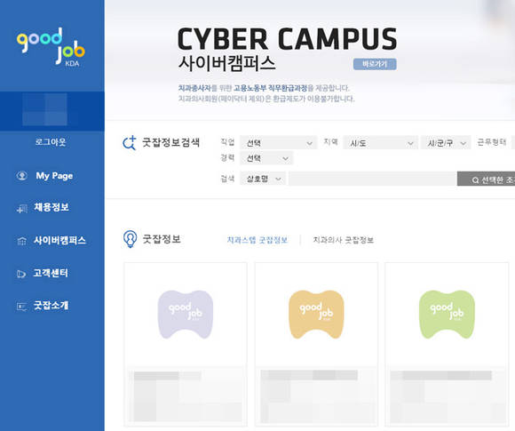Image resolution: width=515 pixels, height=431 pixels.
Task: Click the search keyword input field
Action: coord(373,179)
